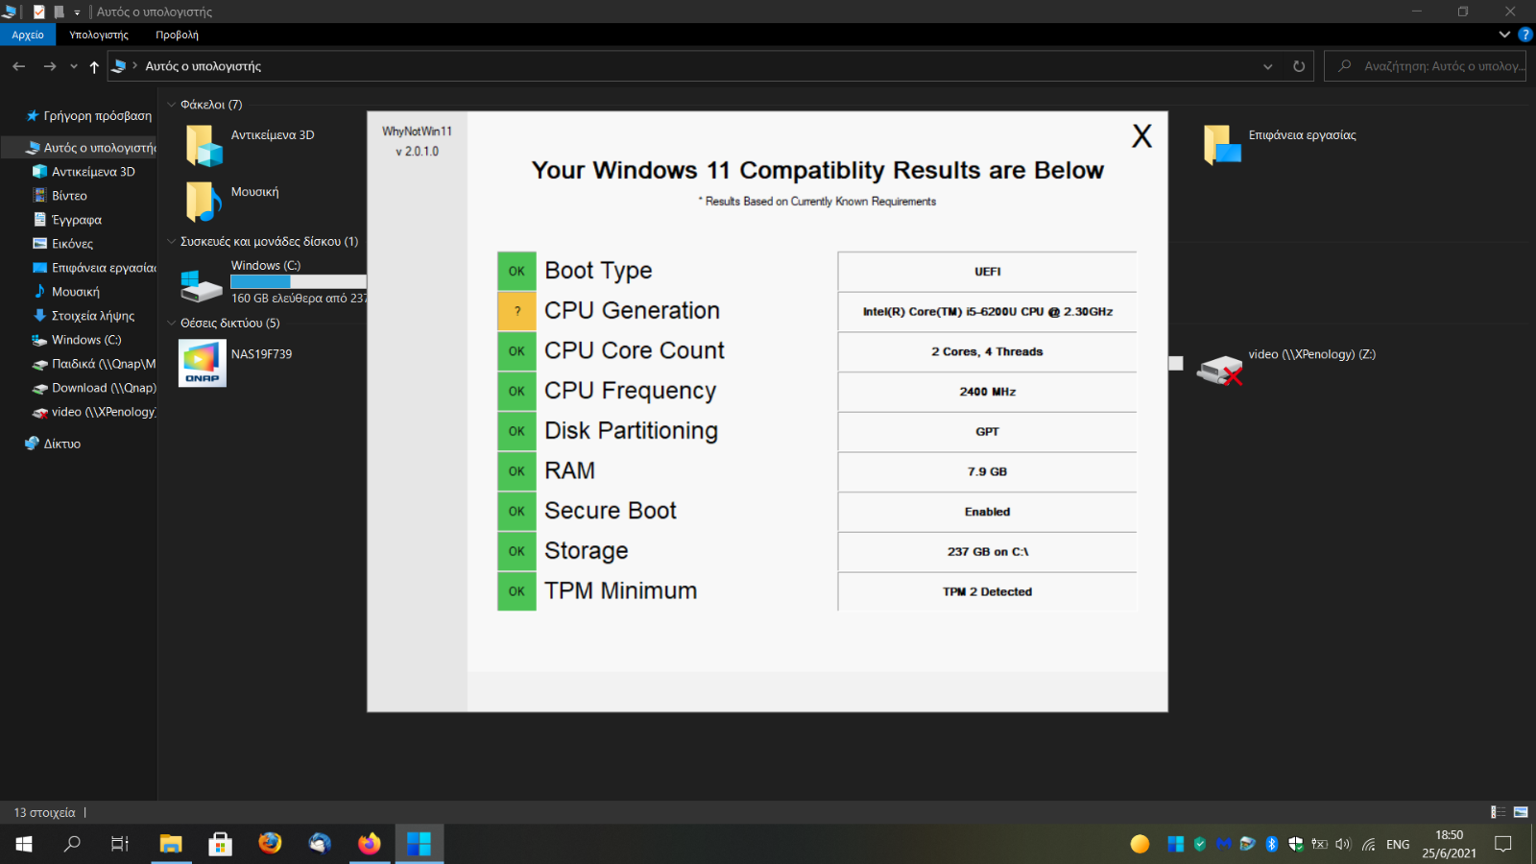This screenshot has height=864, width=1536.
Task: Select the 'TPM 2 Detected' result
Action: [x=987, y=591]
